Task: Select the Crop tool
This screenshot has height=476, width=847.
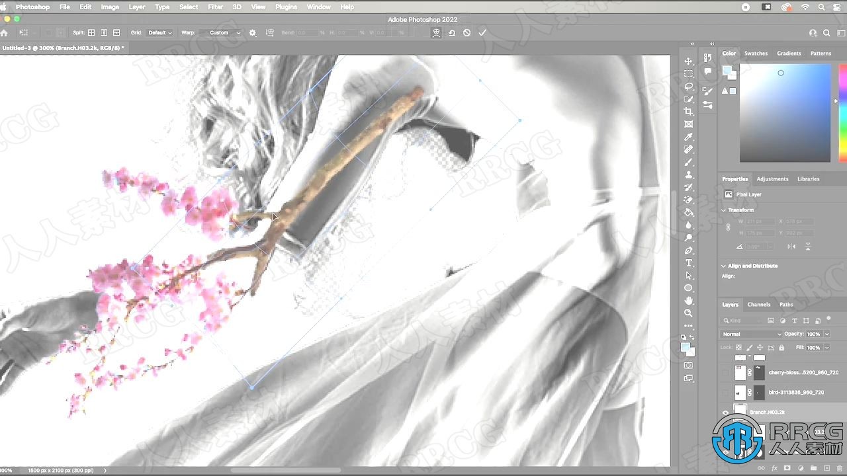Action: (688, 112)
